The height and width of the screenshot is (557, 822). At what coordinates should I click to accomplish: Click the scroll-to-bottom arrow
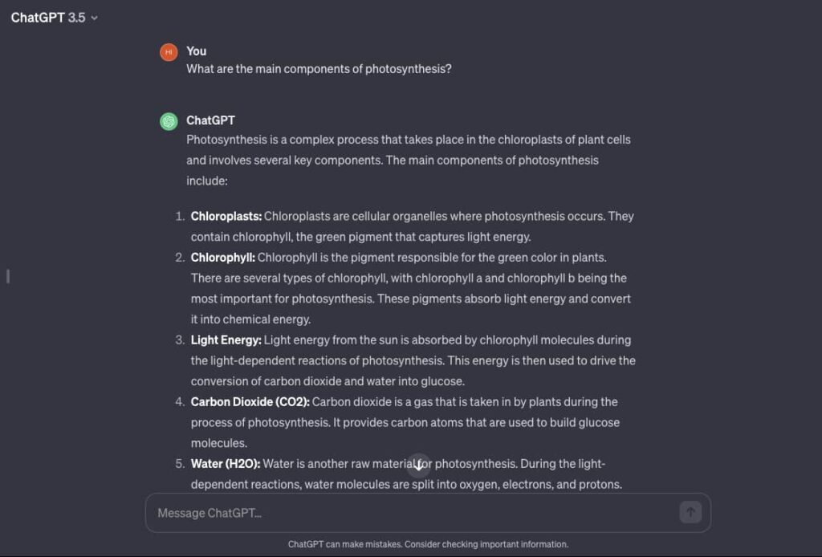[x=418, y=465]
